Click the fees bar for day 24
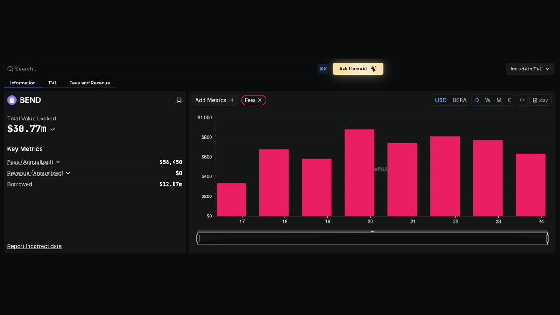The image size is (560, 315). pyautogui.click(x=530, y=185)
